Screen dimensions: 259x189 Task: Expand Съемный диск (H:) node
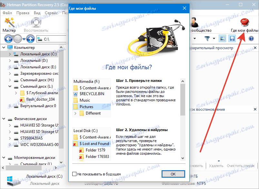tap(10, 80)
